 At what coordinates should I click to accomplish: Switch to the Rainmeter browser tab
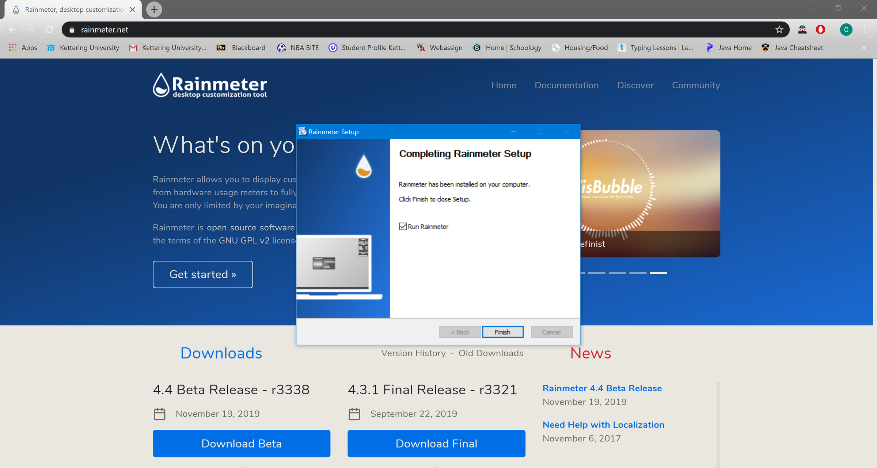pos(69,9)
